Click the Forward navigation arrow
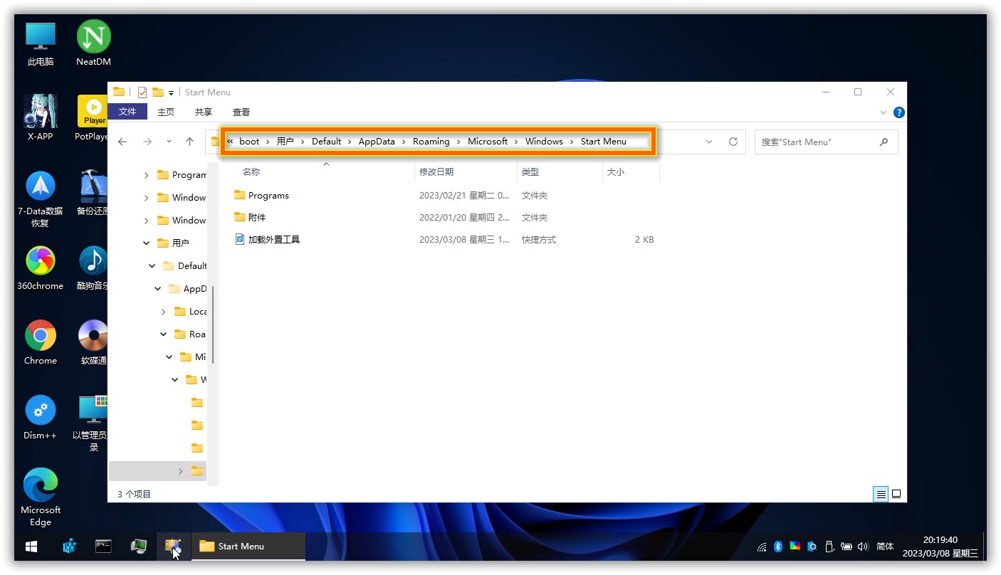Screen dimensions: 1001x575 [147, 142]
